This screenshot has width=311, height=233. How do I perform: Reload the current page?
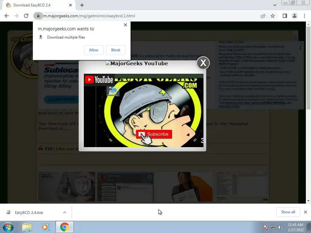26,16
